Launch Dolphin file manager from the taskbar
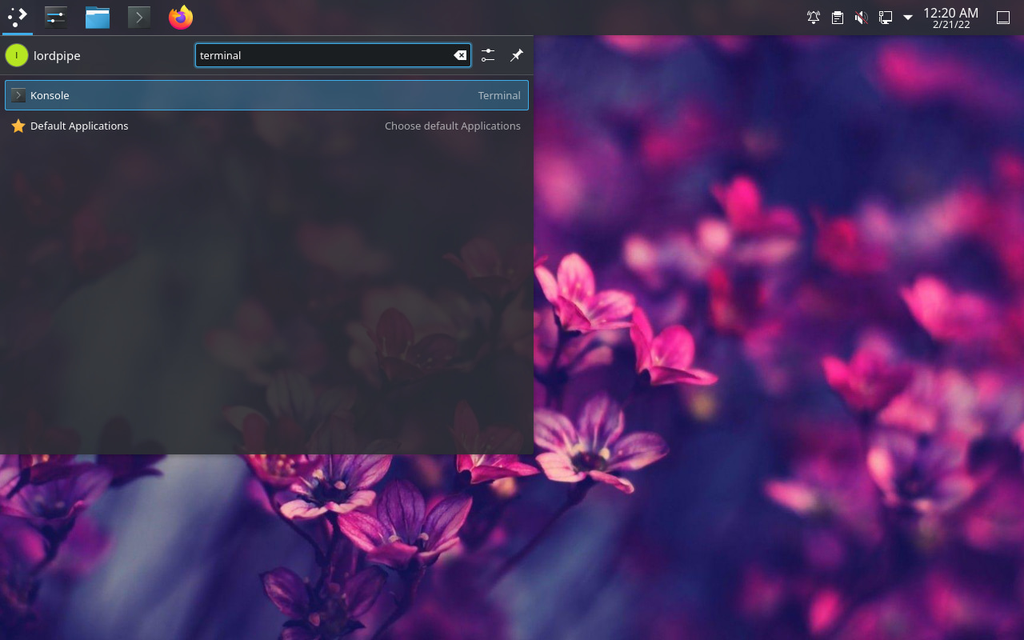Image resolution: width=1024 pixels, height=640 pixels. click(97, 16)
